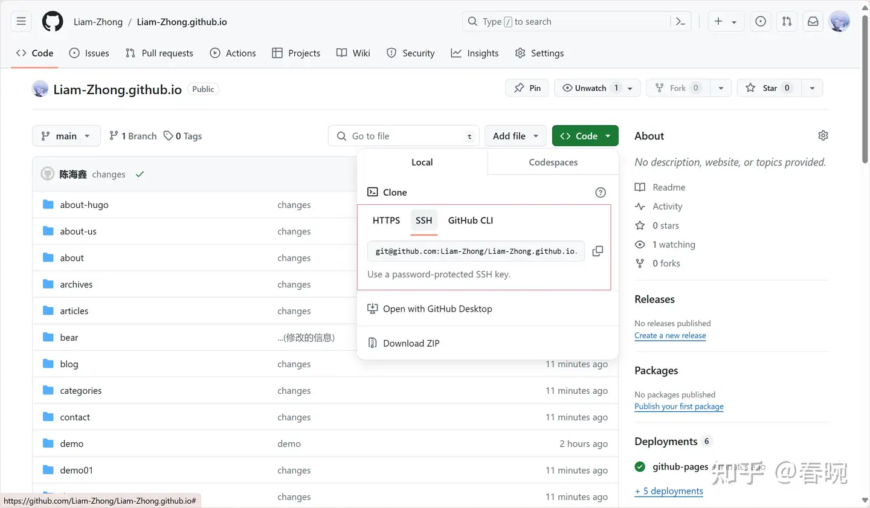Image resolution: width=870 pixels, height=508 pixels.
Task: Open the notifications inbox icon
Action: coord(813,22)
